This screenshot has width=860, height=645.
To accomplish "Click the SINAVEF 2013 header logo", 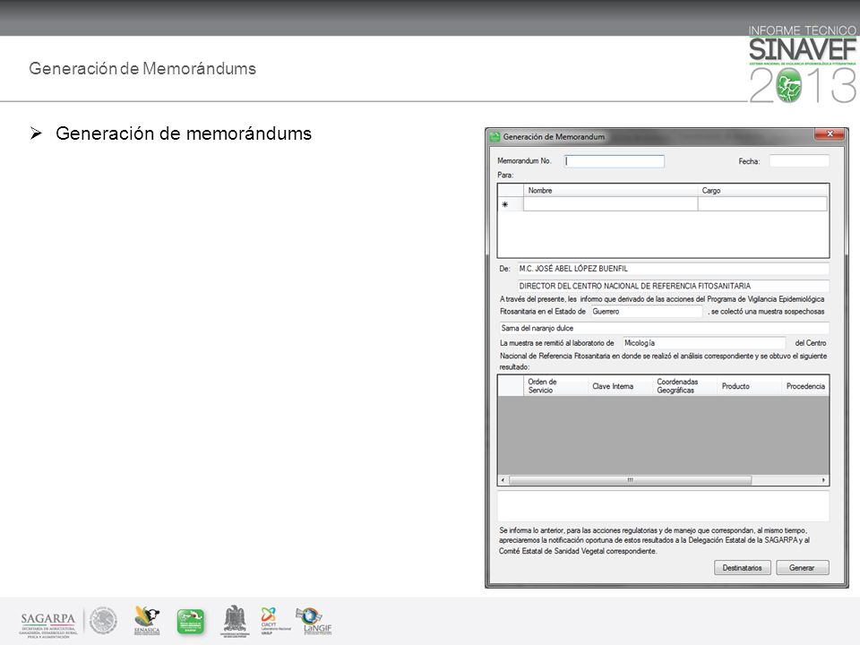I will (802, 64).
